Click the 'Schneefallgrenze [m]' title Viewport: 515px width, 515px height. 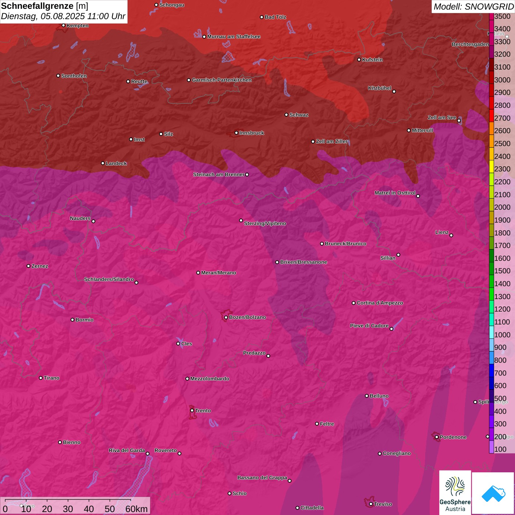tap(45, 6)
